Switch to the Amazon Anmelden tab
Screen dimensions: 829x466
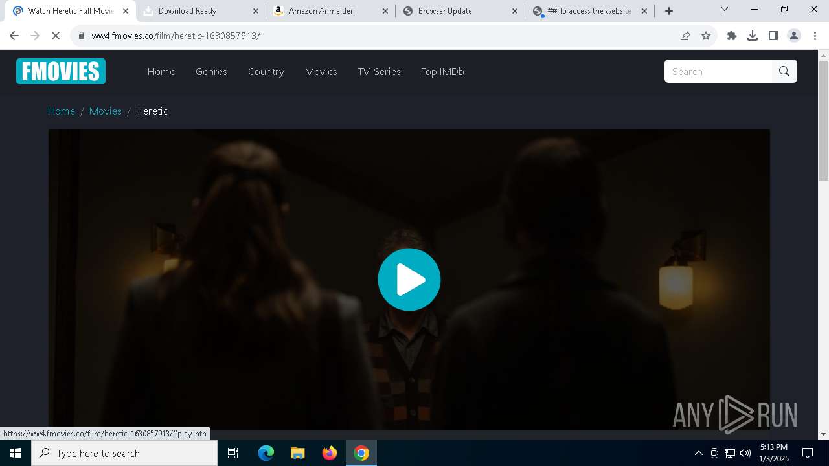pyautogui.click(x=330, y=11)
